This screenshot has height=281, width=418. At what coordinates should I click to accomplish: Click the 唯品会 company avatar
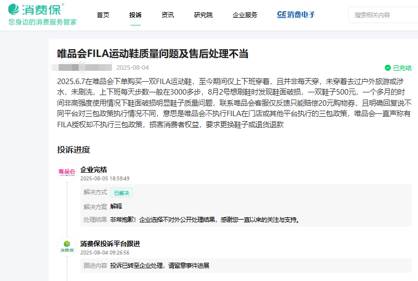[x=67, y=172]
